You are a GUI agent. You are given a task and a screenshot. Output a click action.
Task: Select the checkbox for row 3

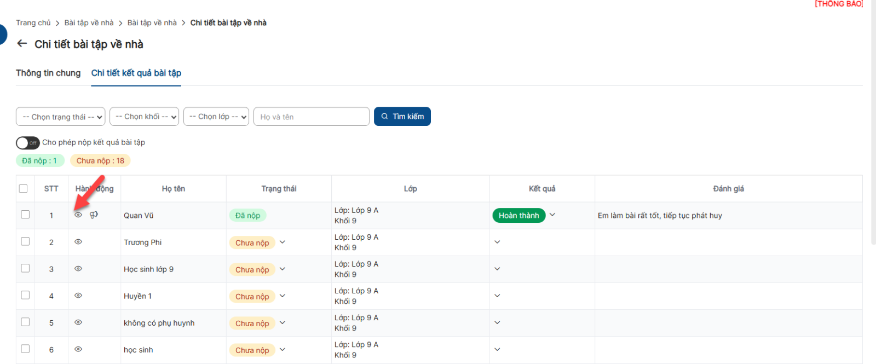pos(25,268)
